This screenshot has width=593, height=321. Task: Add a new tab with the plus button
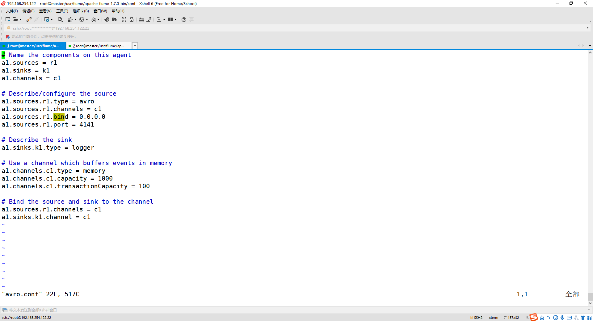point(135,46)
